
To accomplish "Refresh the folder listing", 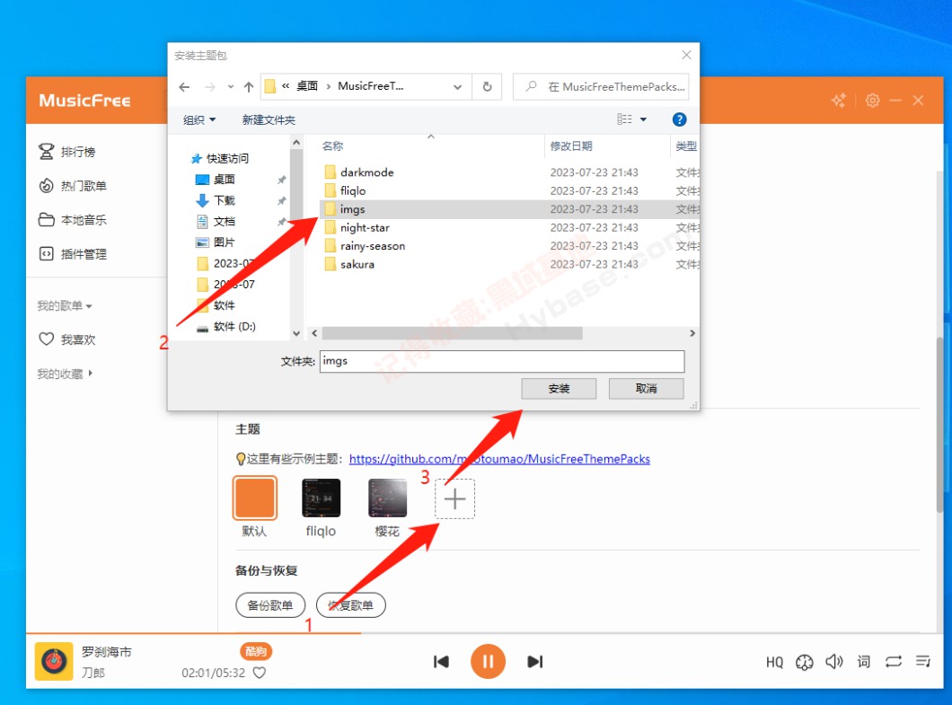I will coord(487,87).
